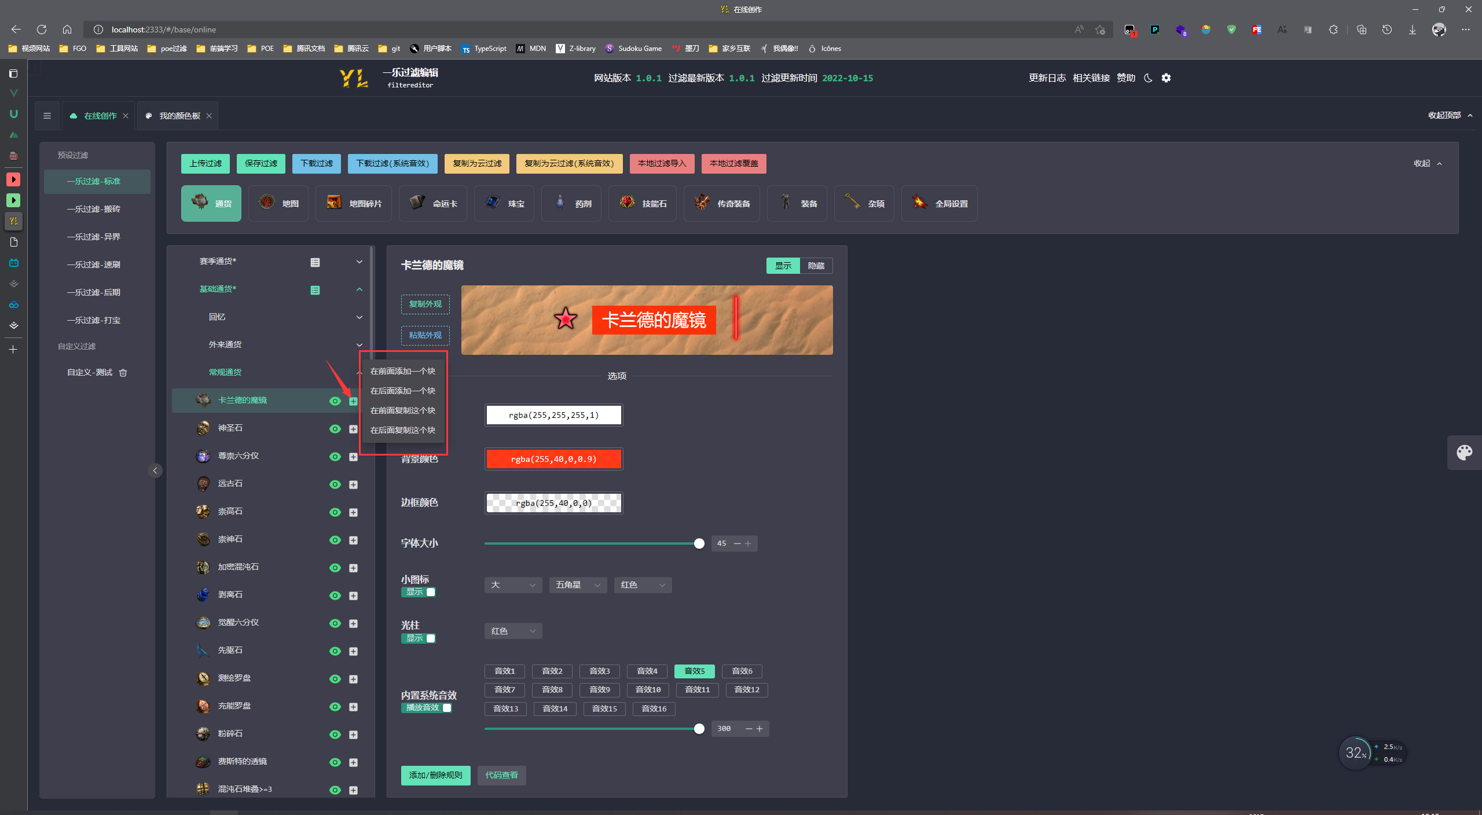This screenshot has height=815, width=1482.
Task: Click the 保存过滤 button
Action: point(261,164)
